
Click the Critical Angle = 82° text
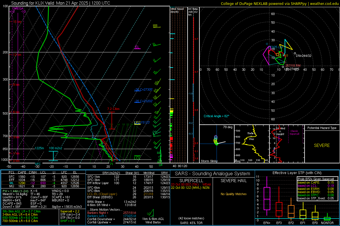point(216,116)
